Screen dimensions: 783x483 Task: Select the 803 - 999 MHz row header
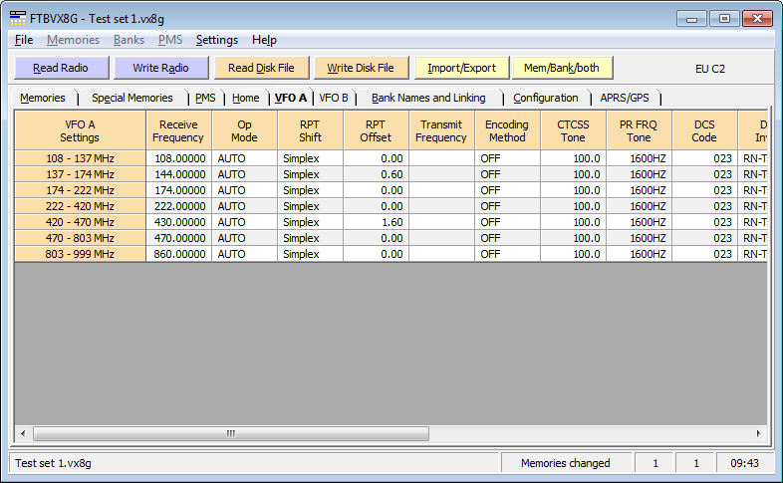coord(81,255)
